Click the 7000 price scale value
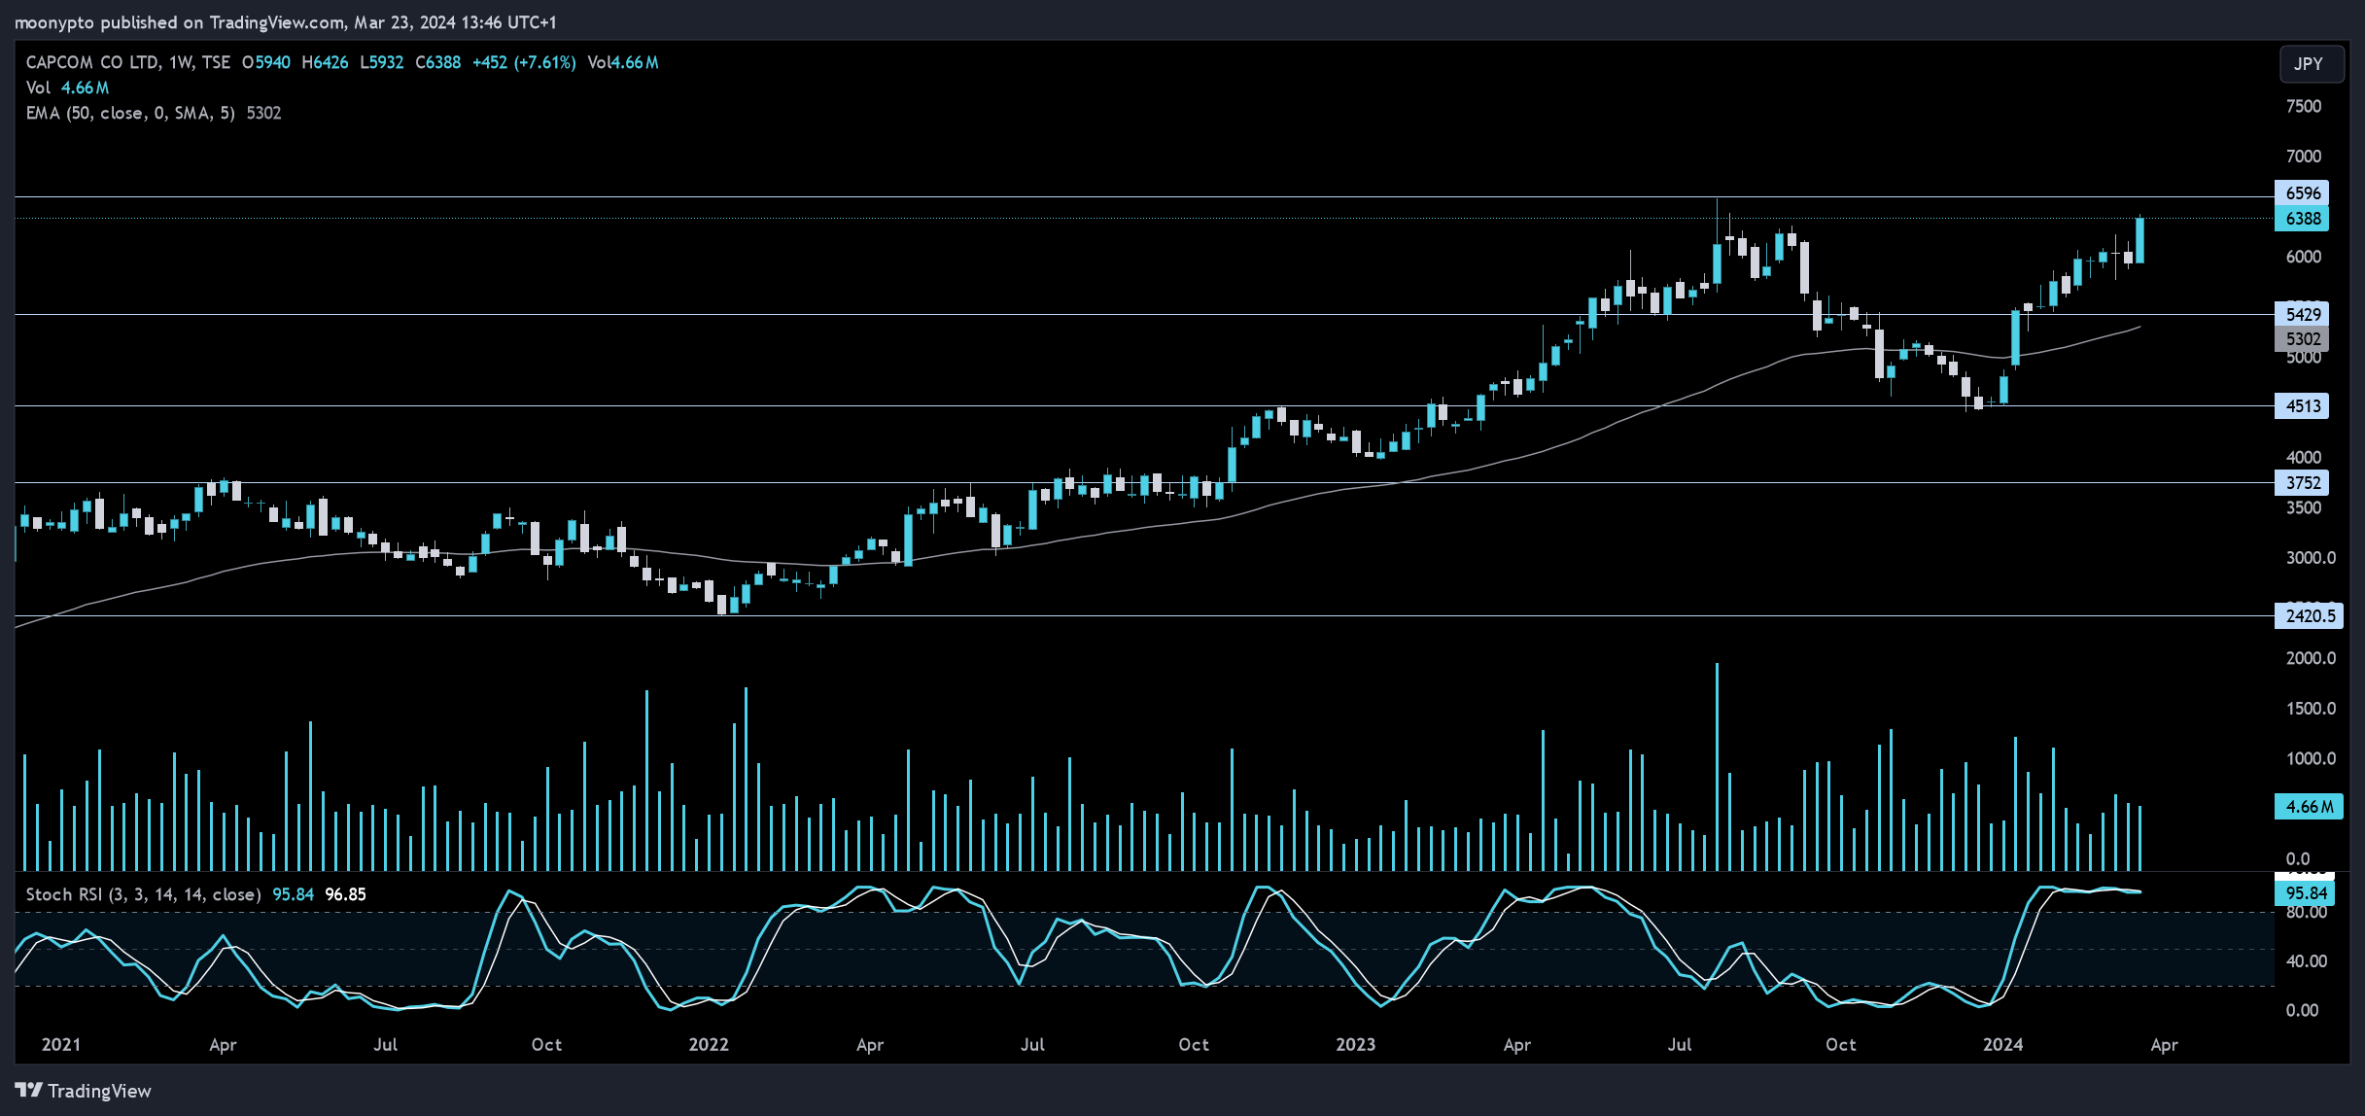The width and height of the screenshot is (2365, 1116). tap(2303, 157)
